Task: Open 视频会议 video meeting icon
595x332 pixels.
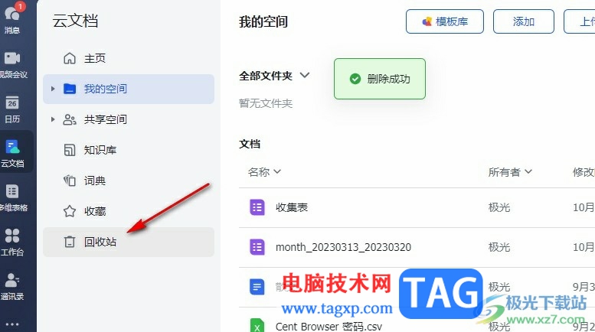Action: pyautogui.click(x=12, y=64)
